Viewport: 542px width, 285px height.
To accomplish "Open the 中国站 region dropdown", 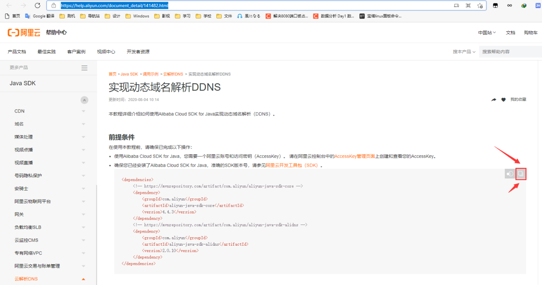I will coord(486,33).
